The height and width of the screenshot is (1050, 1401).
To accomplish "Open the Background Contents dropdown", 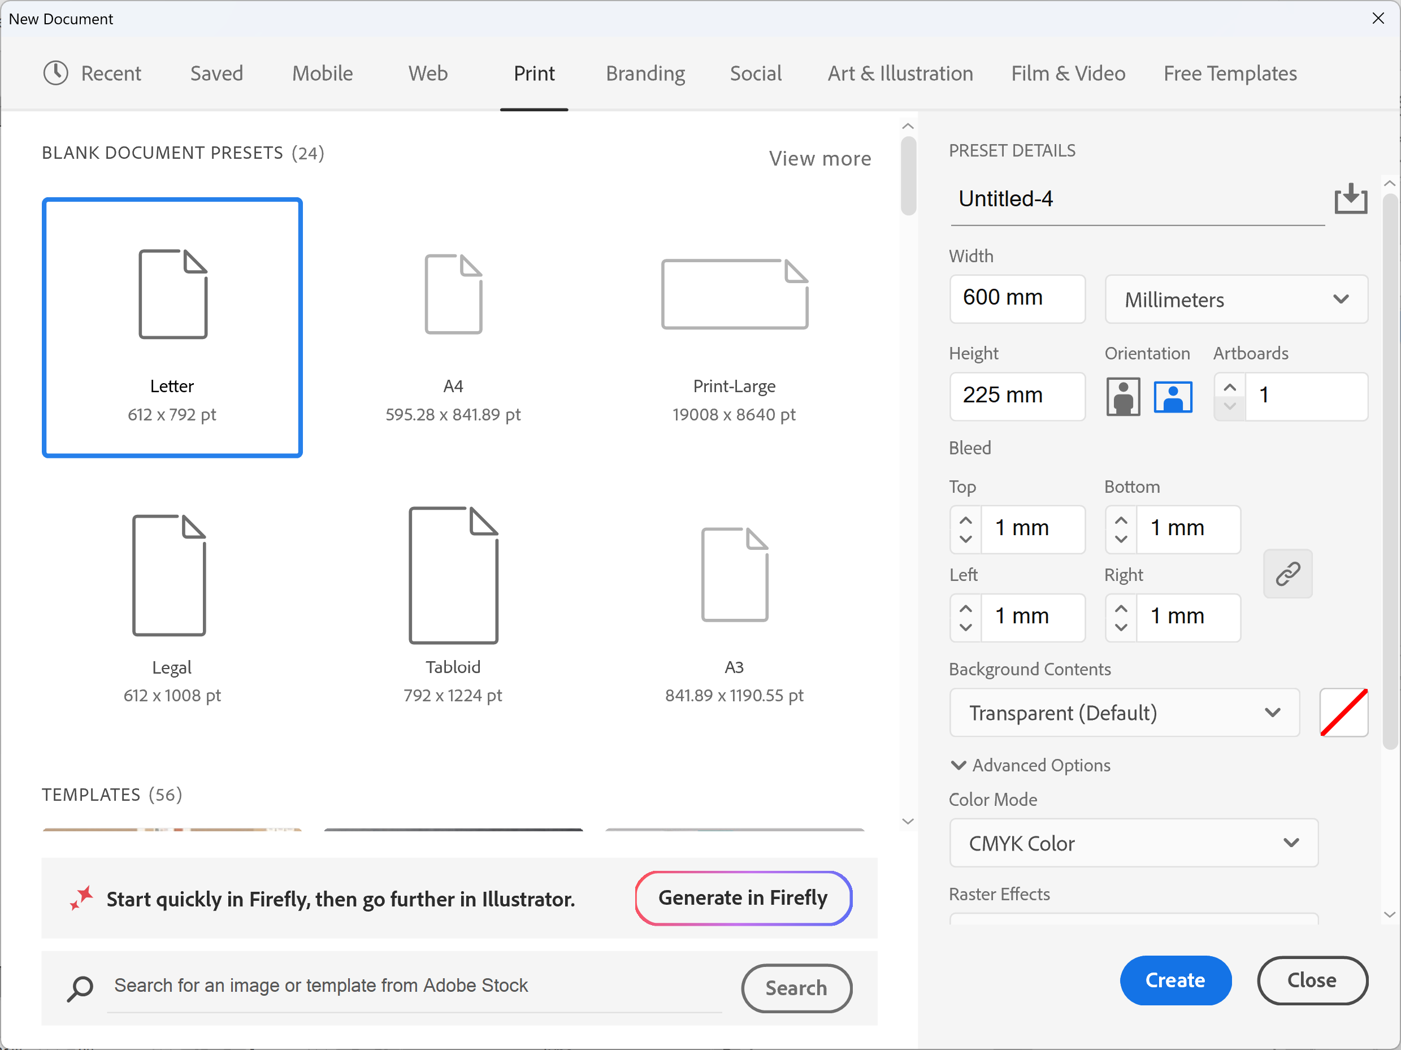I will 1124,713.
